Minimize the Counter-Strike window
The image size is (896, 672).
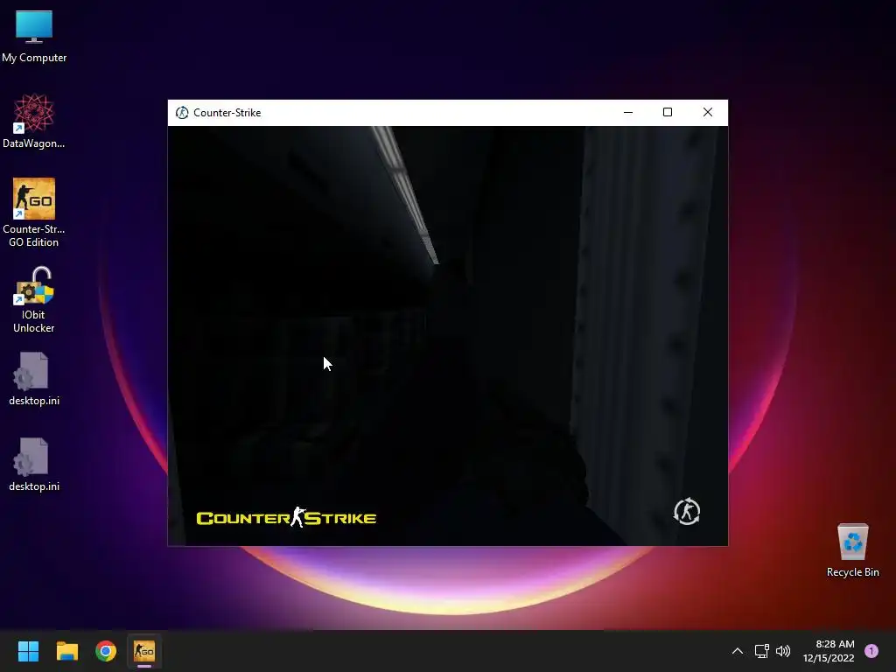[x=628, y=113]
